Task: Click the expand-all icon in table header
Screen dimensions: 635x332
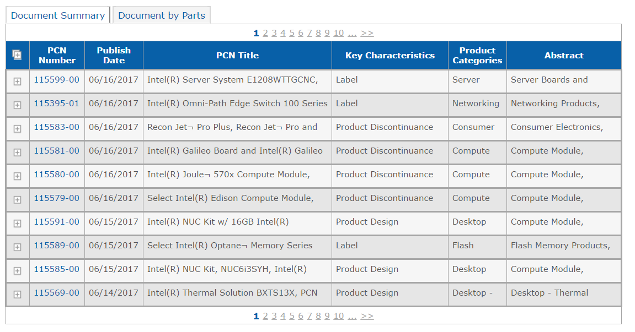Action: (17, 55)
